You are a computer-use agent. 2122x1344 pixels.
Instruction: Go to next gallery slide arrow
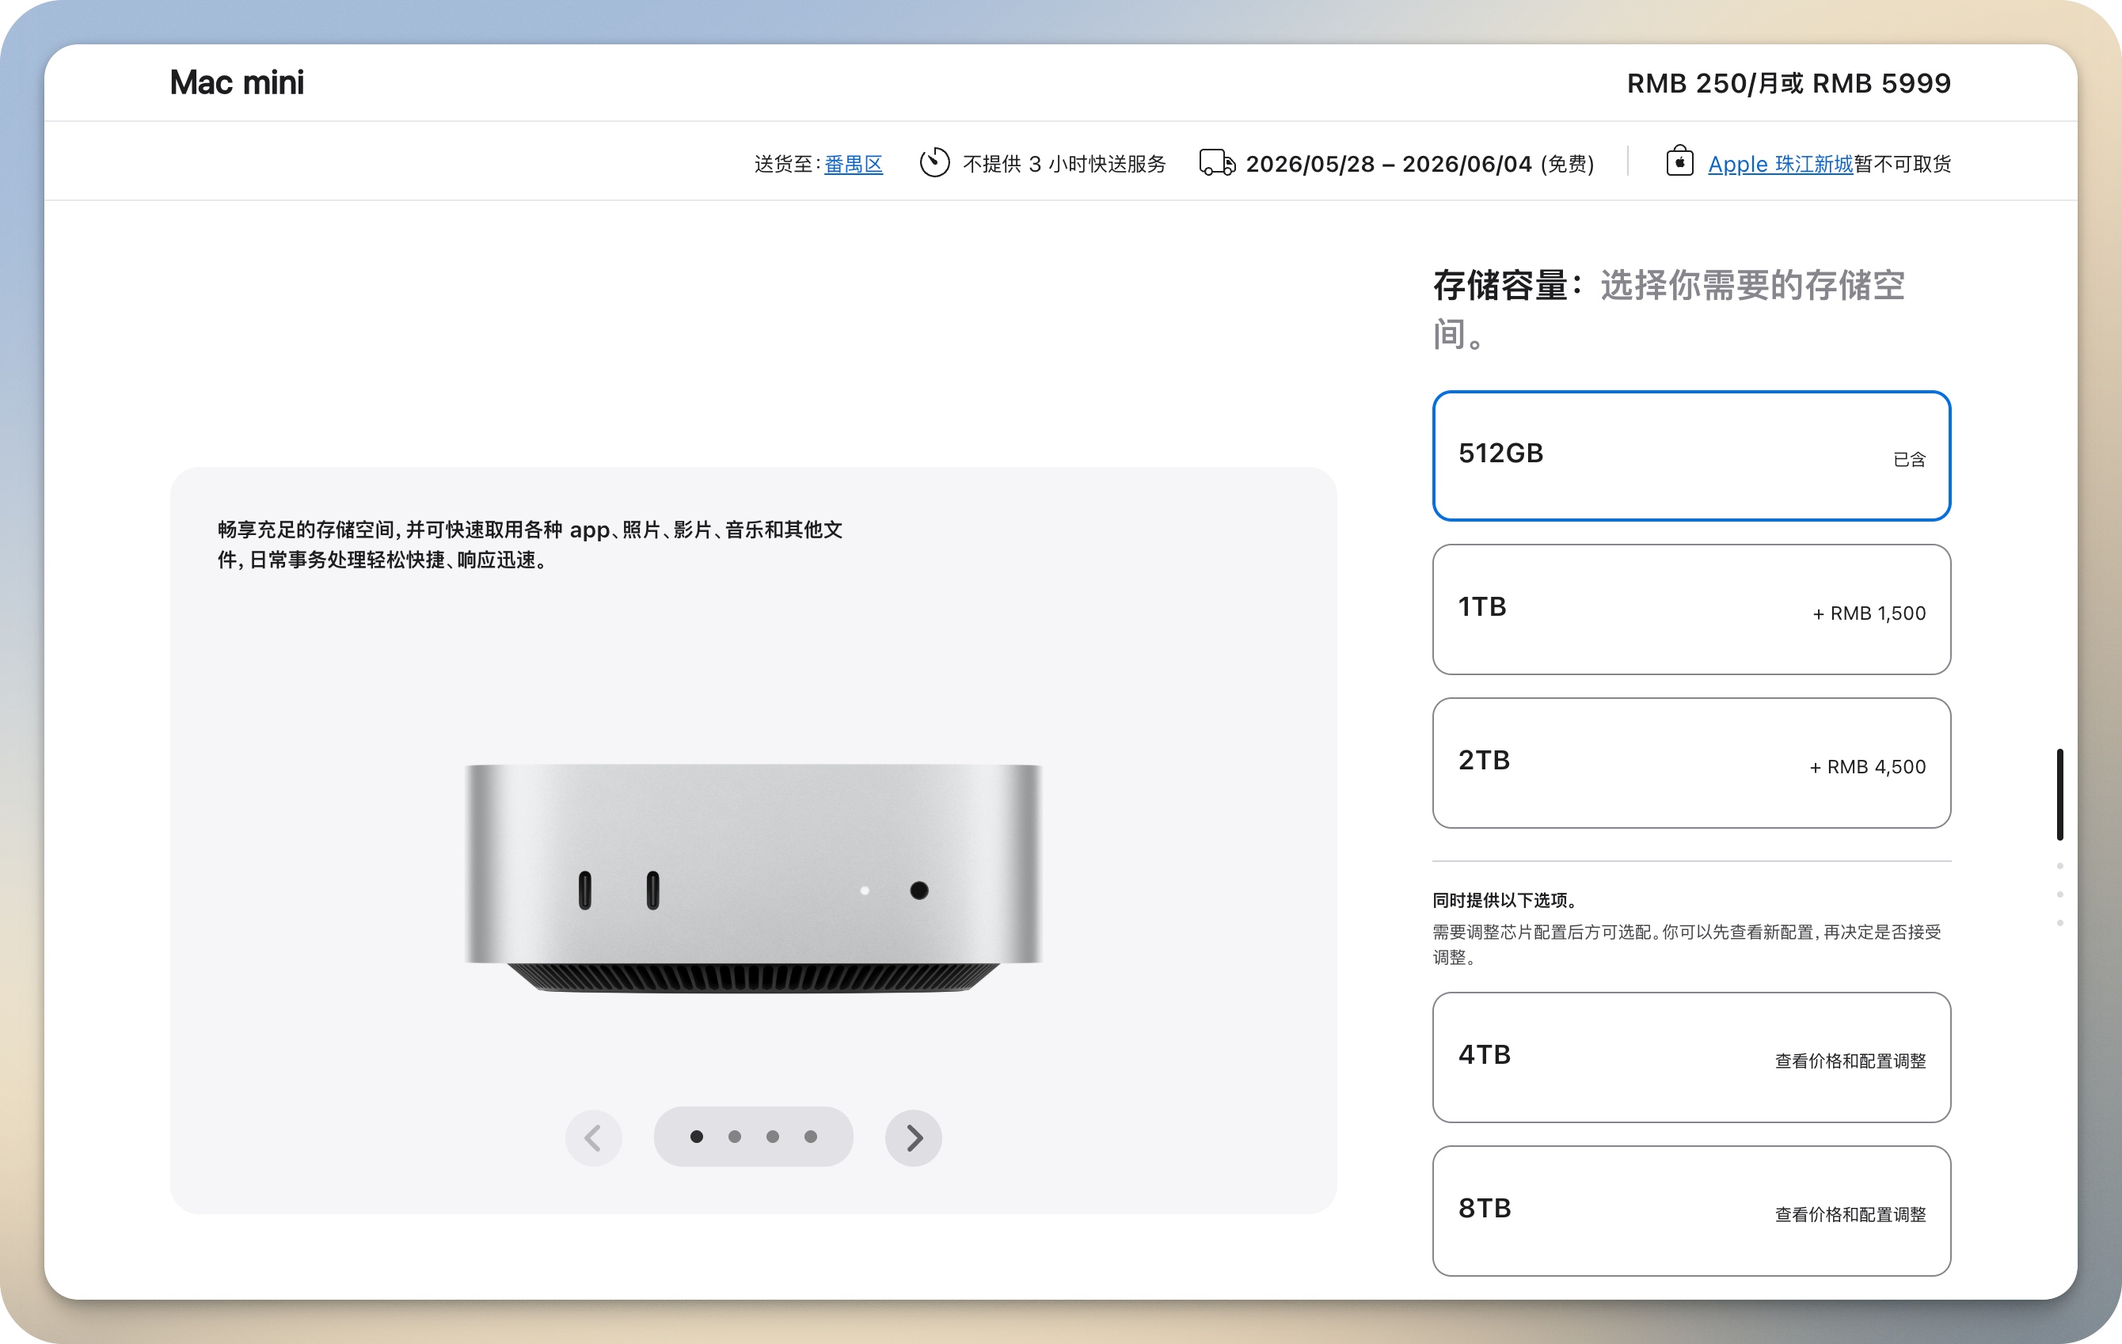tap(914, 1138)
